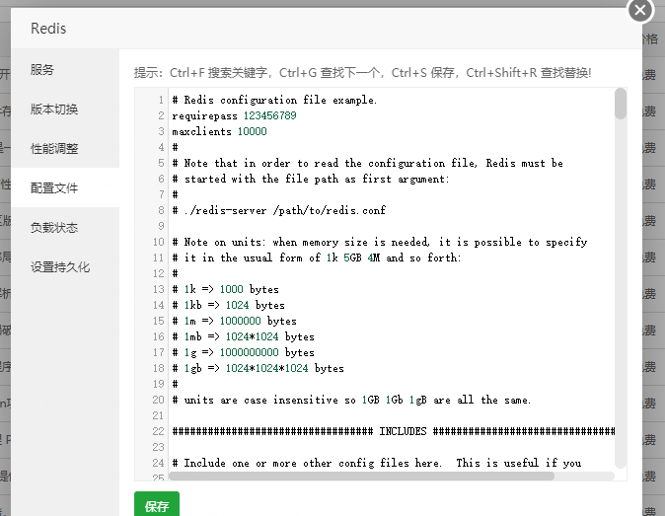Switch to 版本切换 tab
The height and width of the screenshot is (516, 665).
54,109
